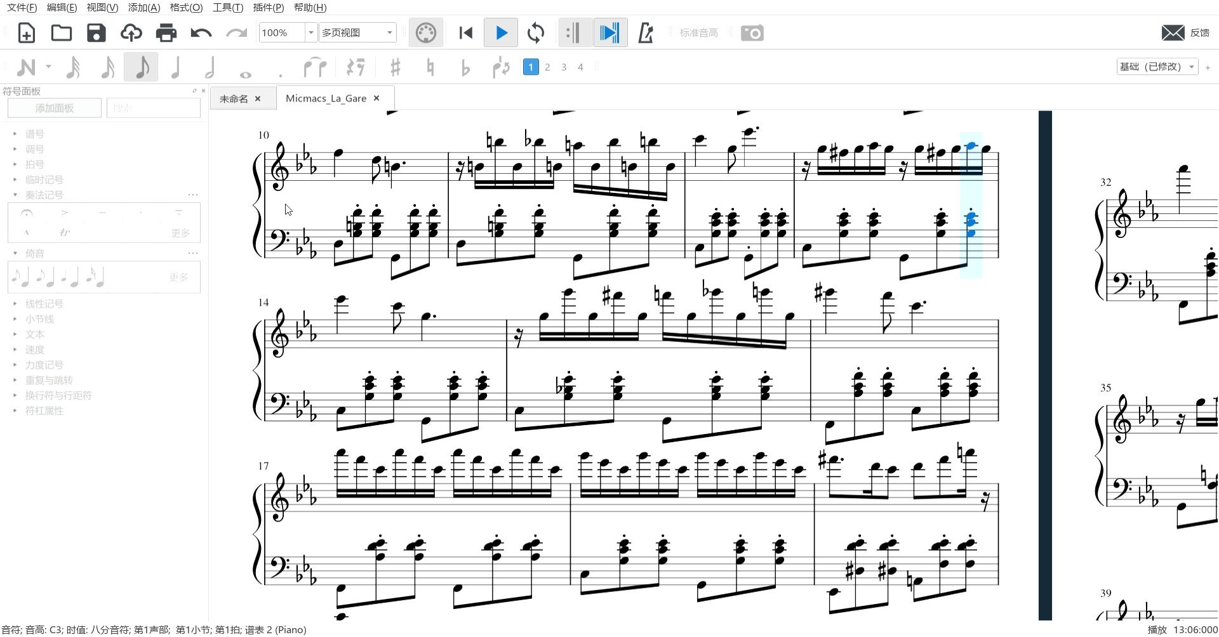Open the 多页视图 view mode dropdown
Screen dimensions: 1219x637
pos(357,32)
